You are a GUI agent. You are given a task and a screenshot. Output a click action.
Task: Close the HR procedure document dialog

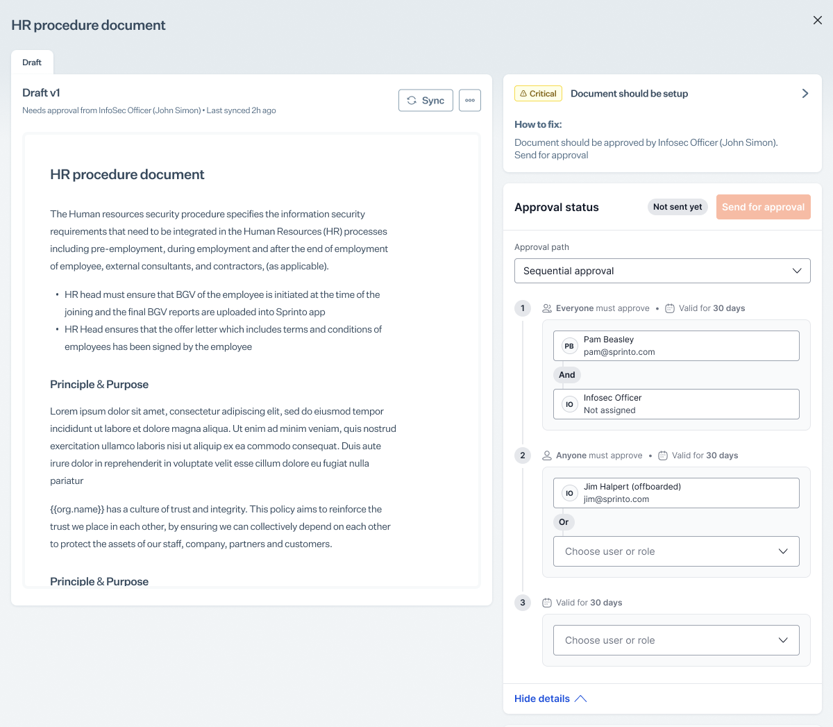coord(817,20)
